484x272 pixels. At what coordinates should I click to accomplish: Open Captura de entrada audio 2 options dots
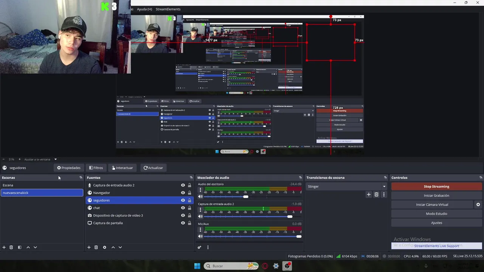tap(200, 210)
